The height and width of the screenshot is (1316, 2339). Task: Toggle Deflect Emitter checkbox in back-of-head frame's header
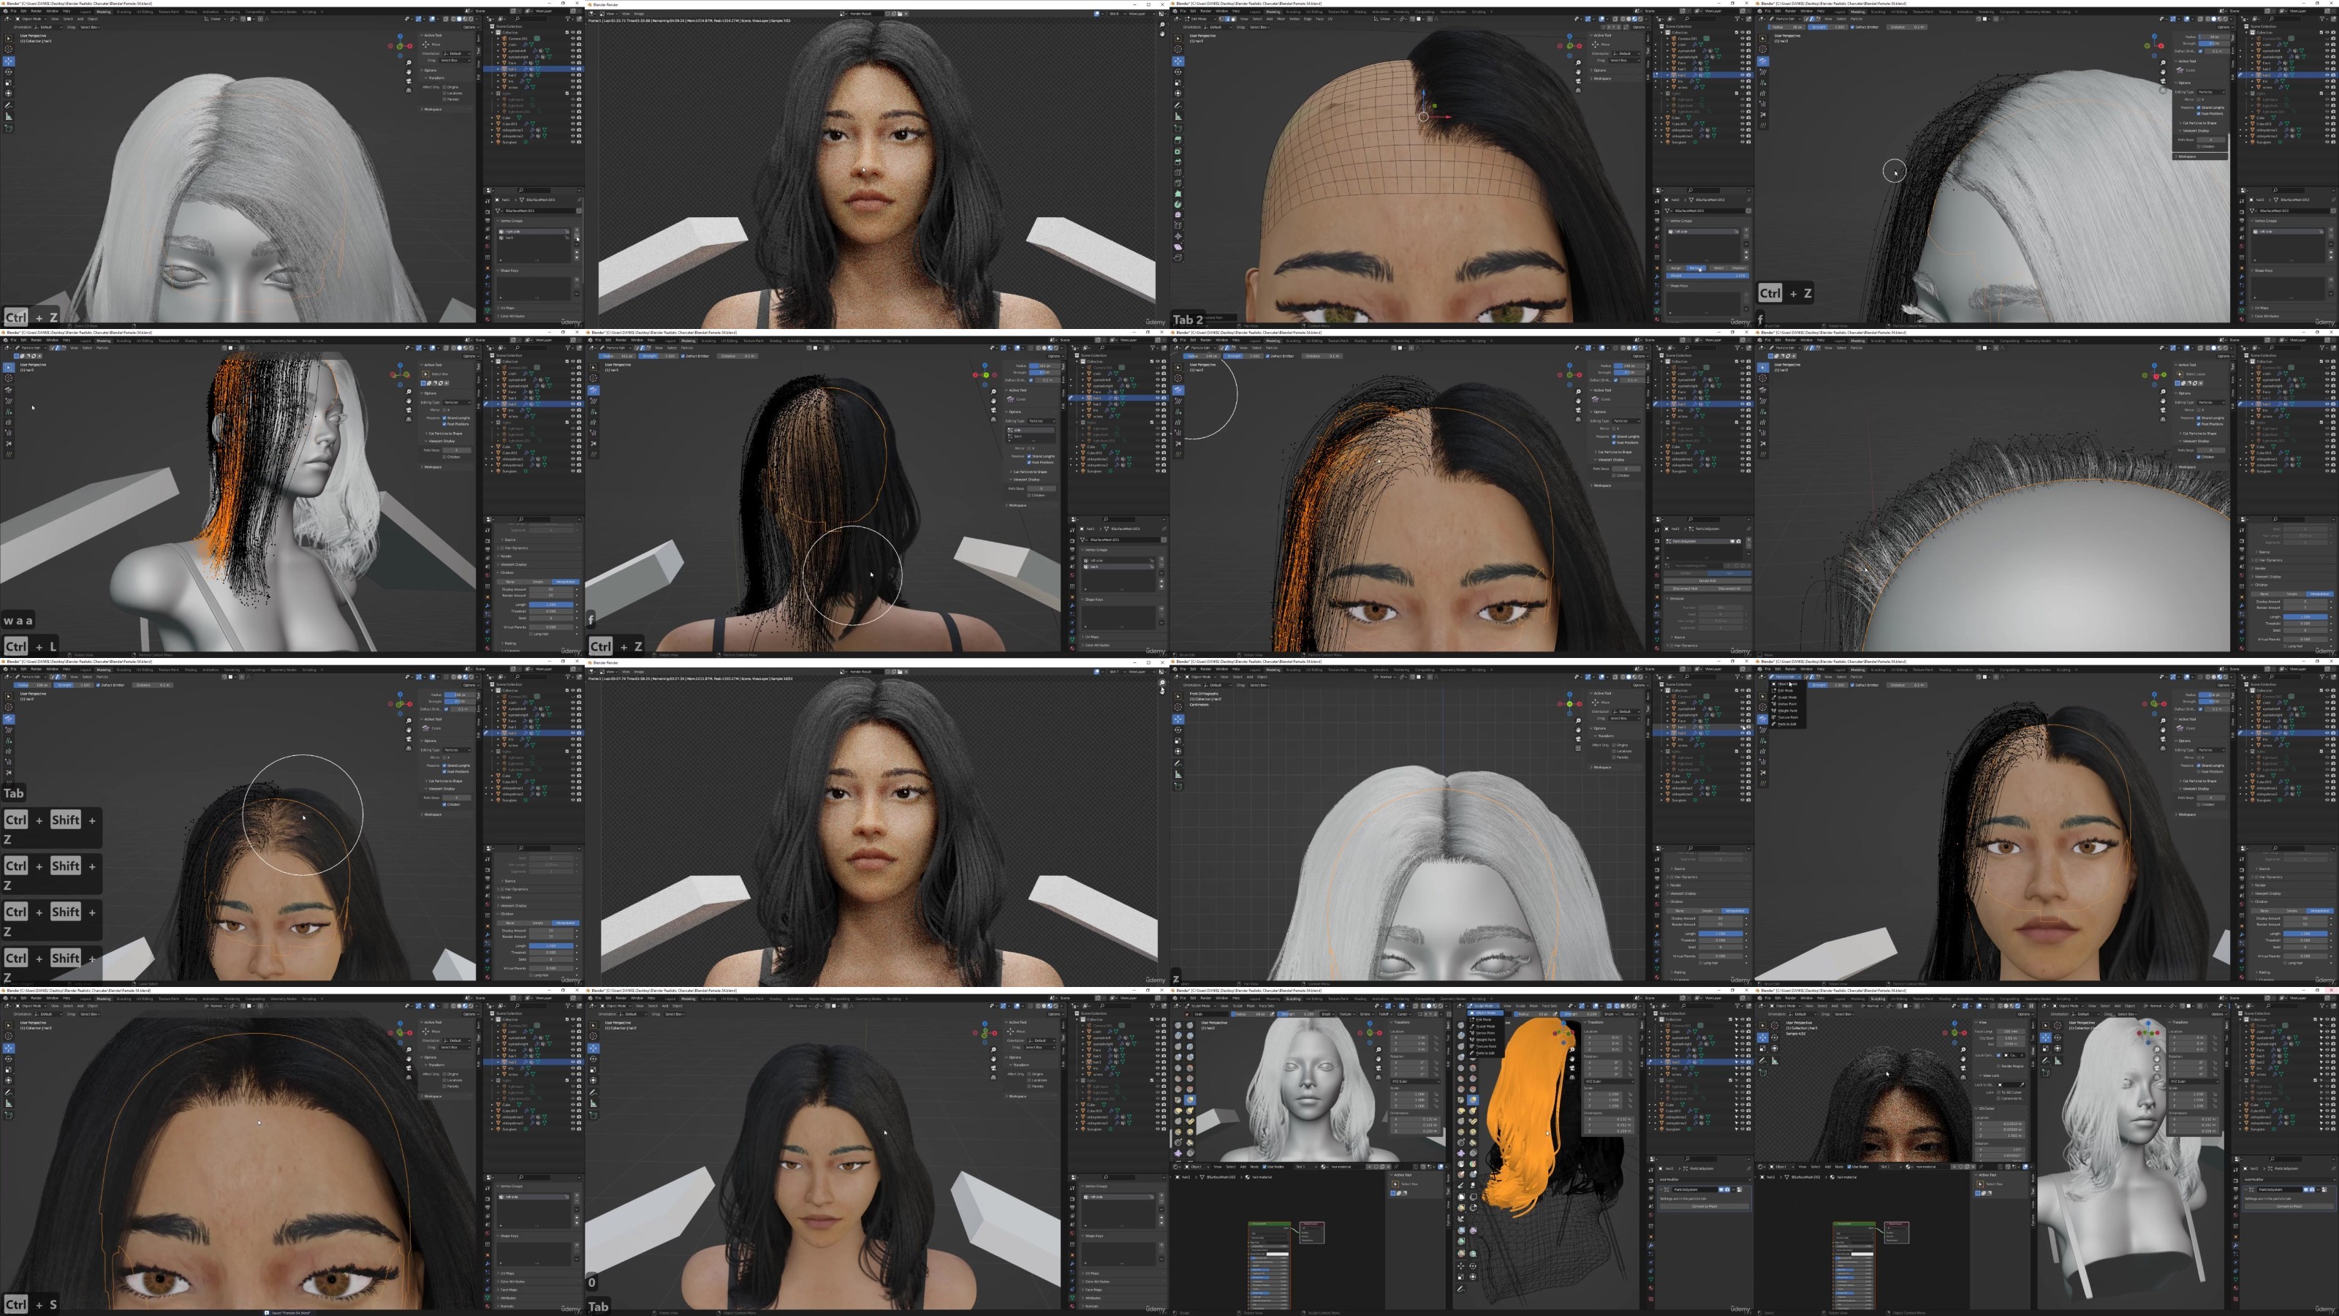click(x=683, y=356)
